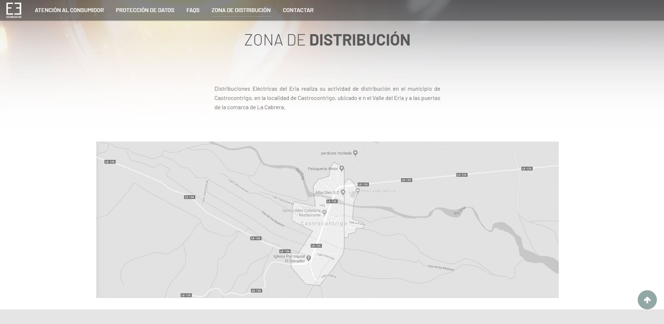Click Calle la Barriada street label
Image resolution: width=664 pixels, height=324 pixels.
325,256
